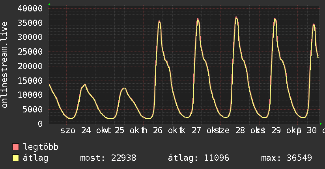
Task: Select the átlag legend label beside the yellow swatch
Action: pos(35,158)
